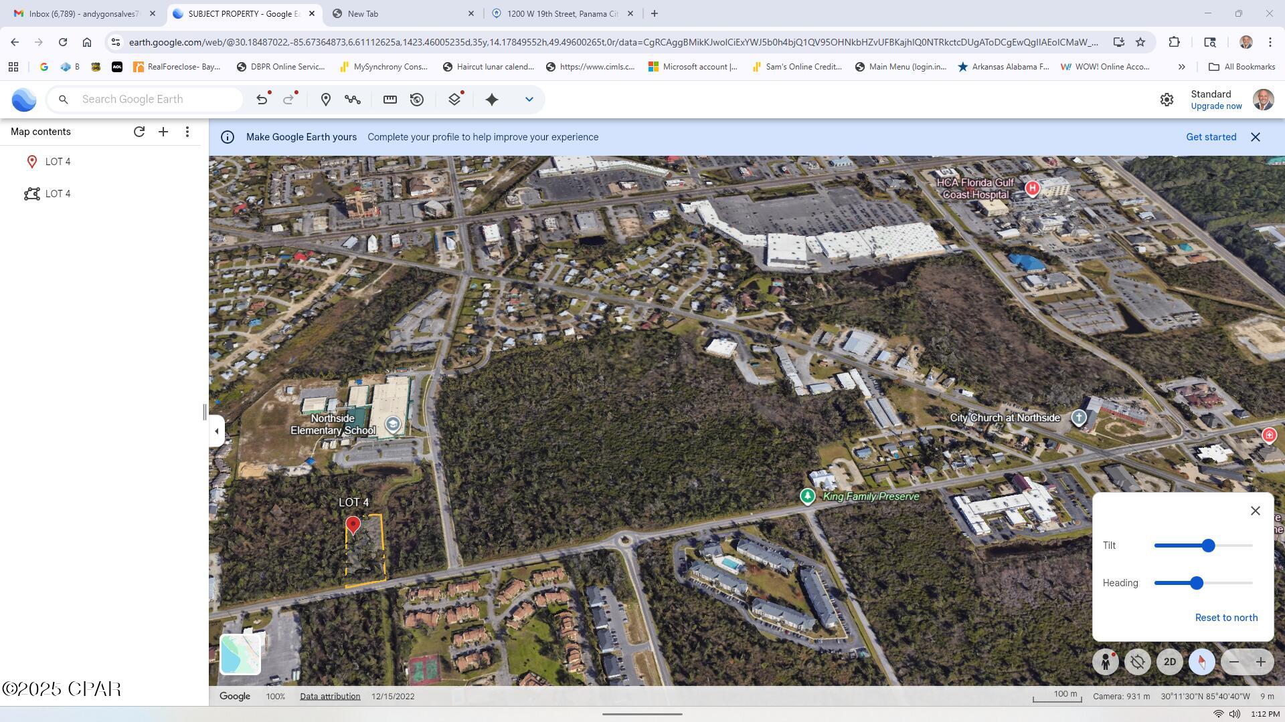1285x722 pixels.
Task: Switch map to 2D view
Action: click(x=1170, y=662)
